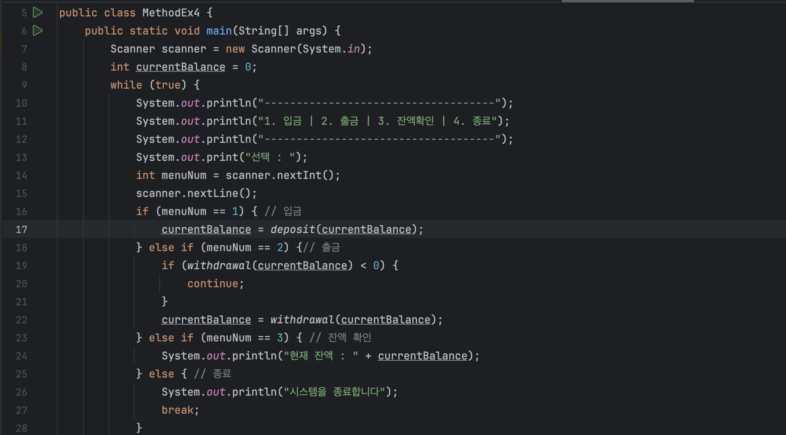The image size is (786, 435).
Task: Click 'currentBalance' at end of line 24
Action: pos(423,356)
